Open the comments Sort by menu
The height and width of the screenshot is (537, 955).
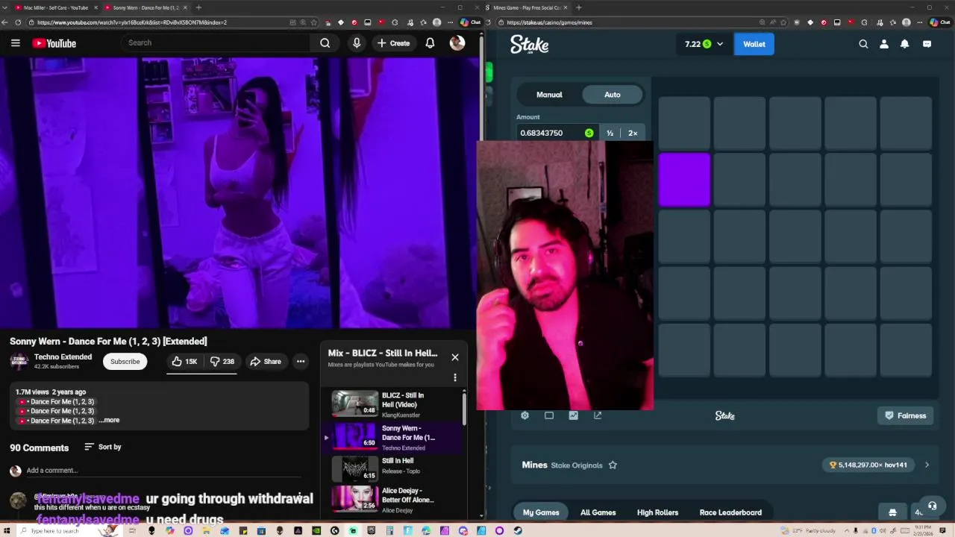(103, 447)
